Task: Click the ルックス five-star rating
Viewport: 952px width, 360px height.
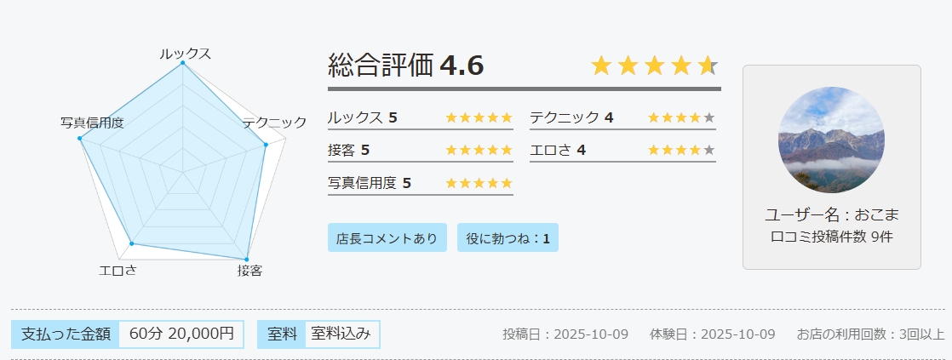Action: point(479,117)
